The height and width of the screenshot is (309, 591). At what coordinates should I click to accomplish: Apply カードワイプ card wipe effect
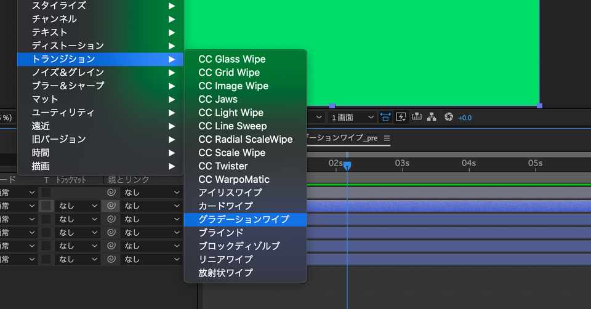click(x=246, y=206)
